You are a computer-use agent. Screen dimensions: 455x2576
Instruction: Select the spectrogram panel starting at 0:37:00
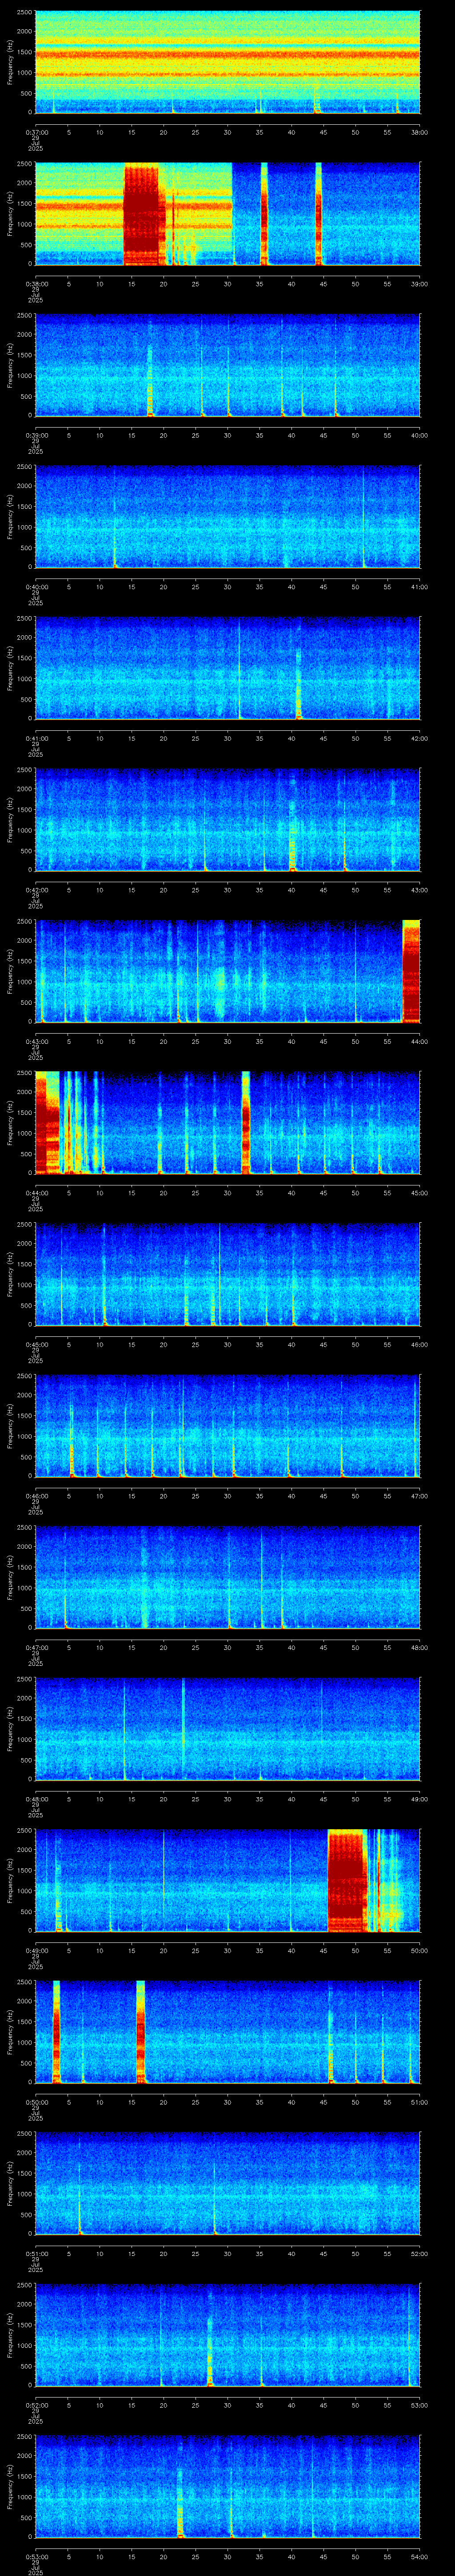coord(227,62)
